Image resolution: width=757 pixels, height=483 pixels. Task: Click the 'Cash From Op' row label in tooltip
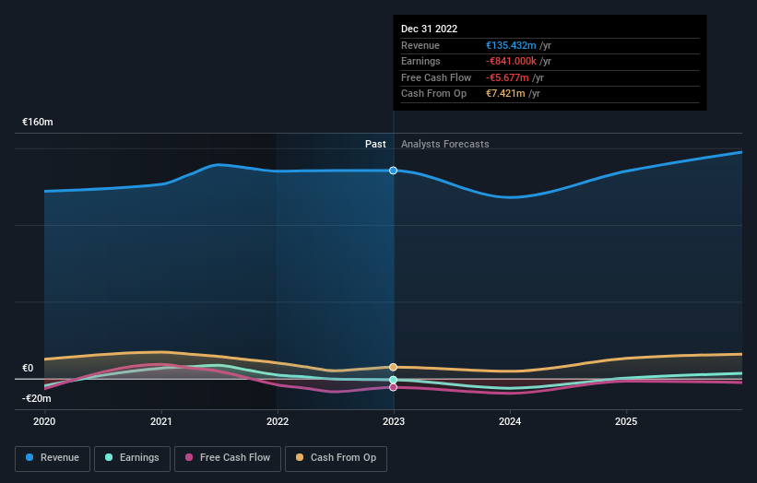click(x=433, y=94)
